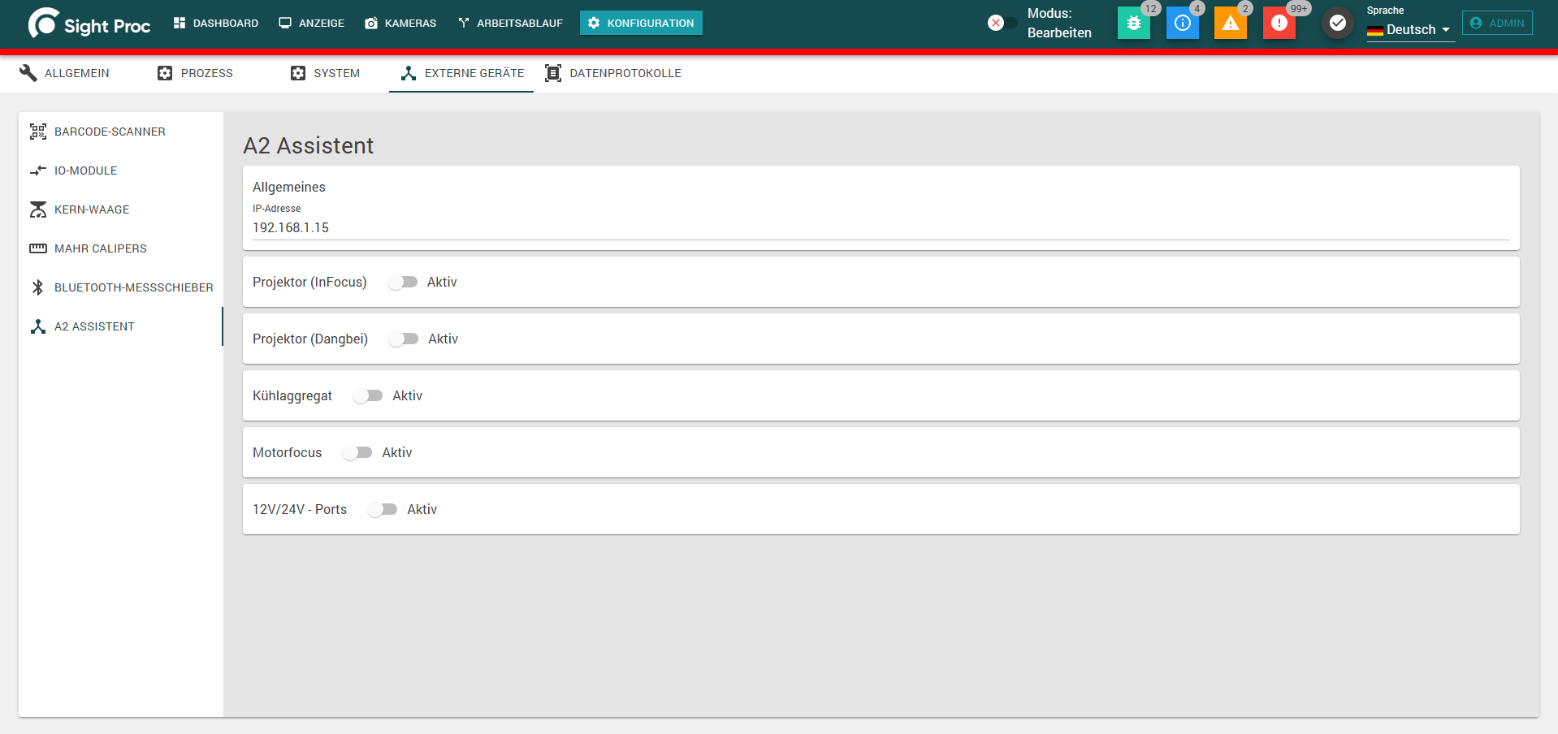
Task: Switch to the Prozess tab
Action: [195, 73]
